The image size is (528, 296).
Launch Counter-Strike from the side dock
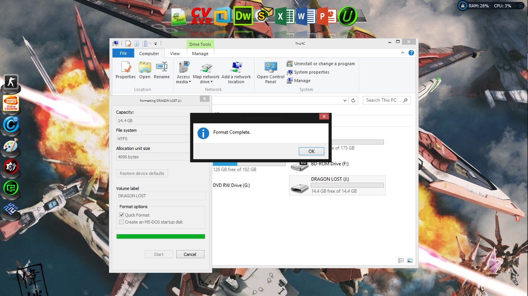(x=11, y=82)
